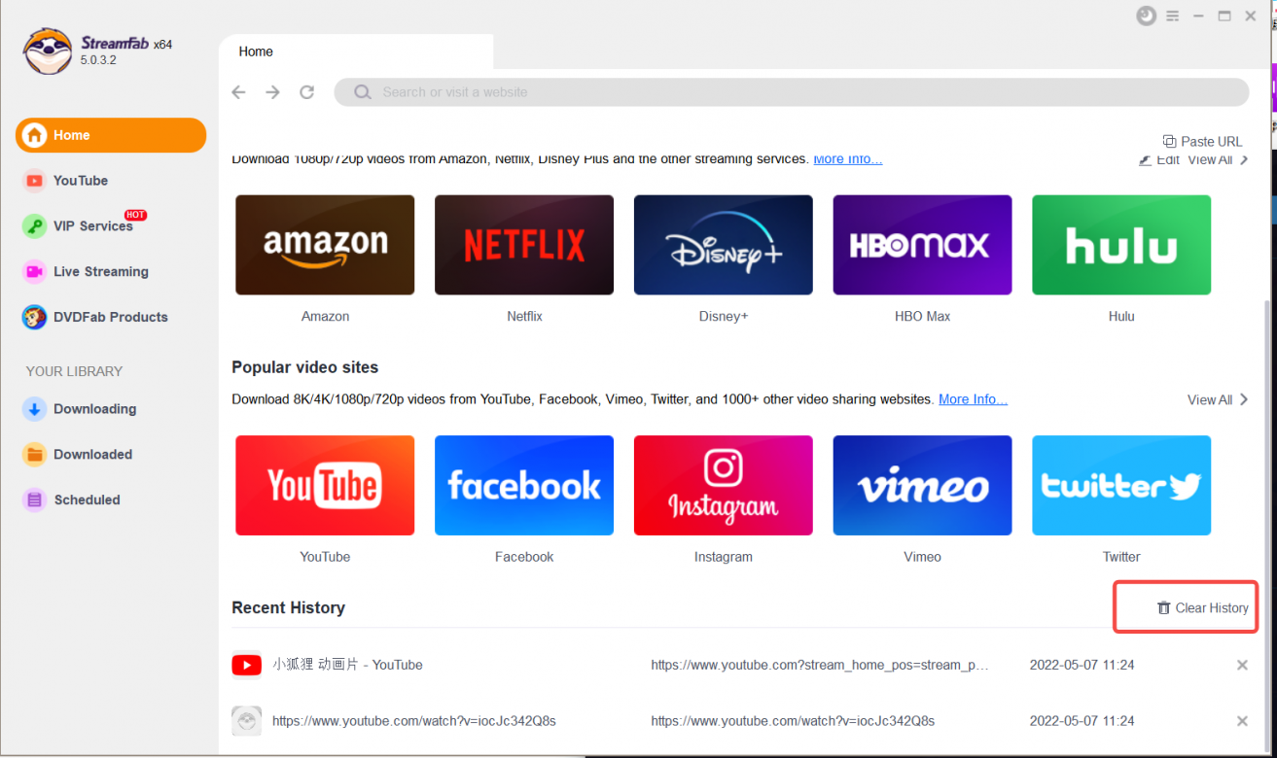This screenshot has height=758, width=1277.
Task: Open the title bar hamburger menu
Action: tap(1173, 16)
